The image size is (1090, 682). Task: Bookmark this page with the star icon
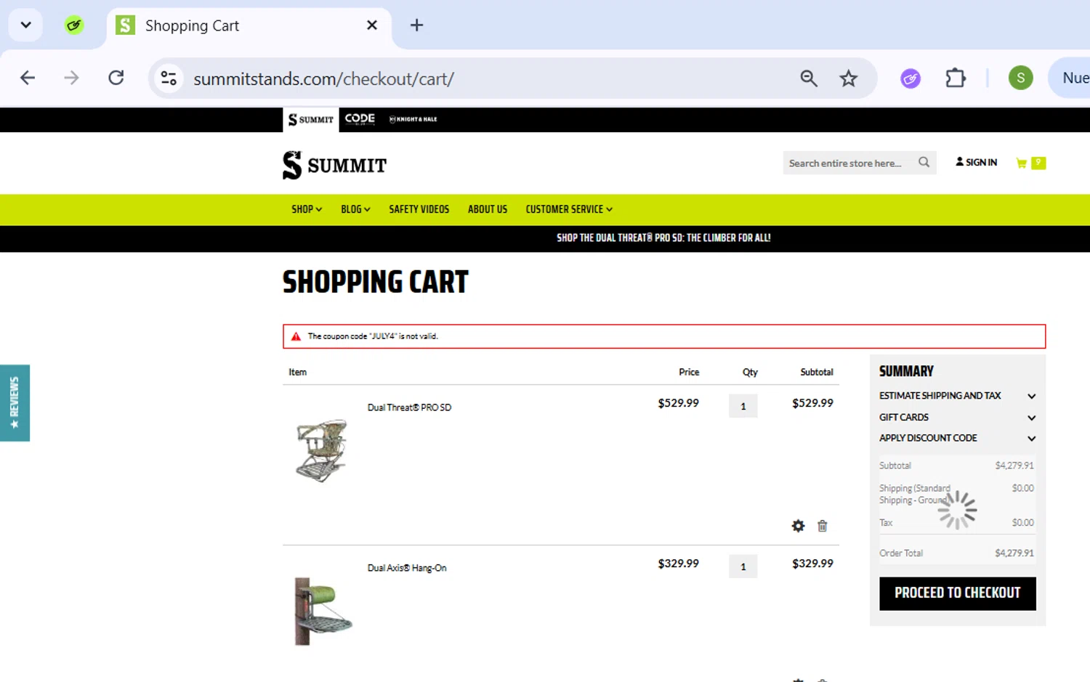click(x=848, y=78)
